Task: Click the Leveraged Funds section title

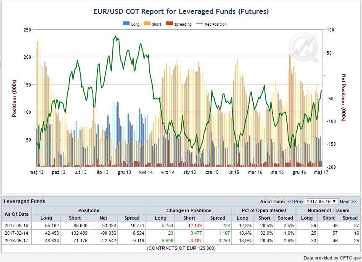Action: click(x=24, y=202)
